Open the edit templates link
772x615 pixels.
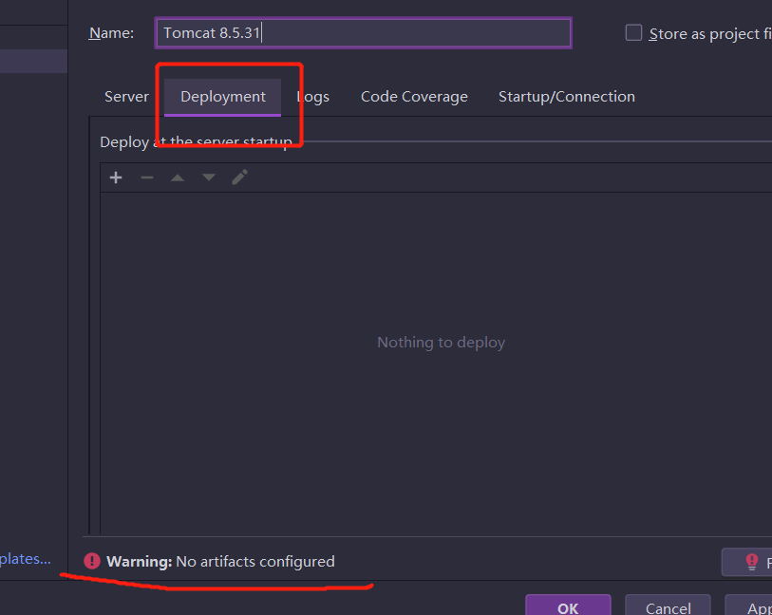pos(25,559)
